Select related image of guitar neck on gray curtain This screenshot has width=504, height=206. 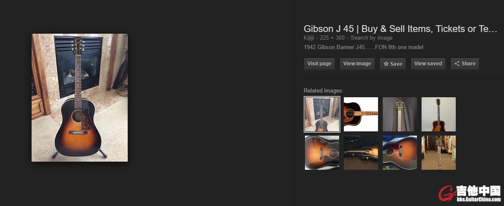pos(399,114)
